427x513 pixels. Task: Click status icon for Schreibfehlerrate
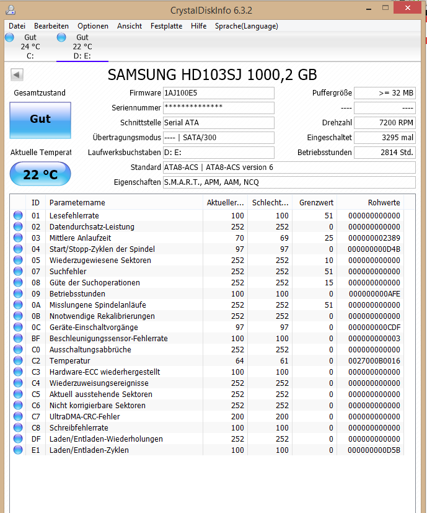coord(18,427)
